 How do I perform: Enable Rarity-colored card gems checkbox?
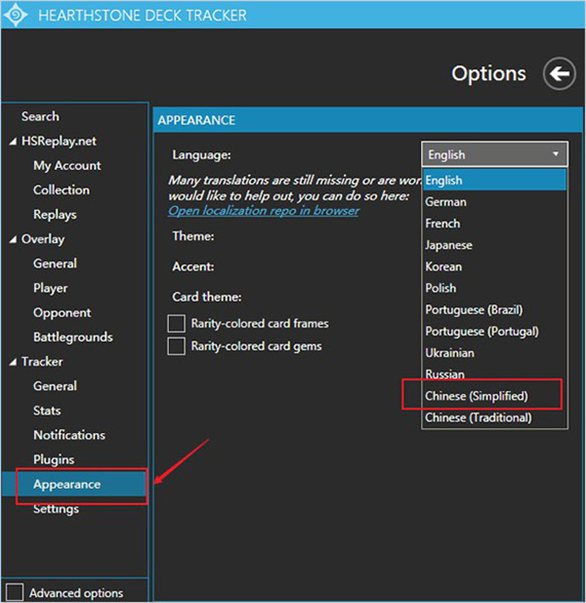point(177,346)
